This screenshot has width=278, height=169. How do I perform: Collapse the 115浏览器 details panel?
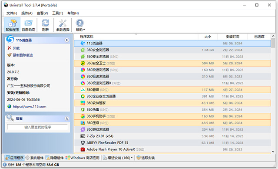pyautogui.click(x=67, y=40)
